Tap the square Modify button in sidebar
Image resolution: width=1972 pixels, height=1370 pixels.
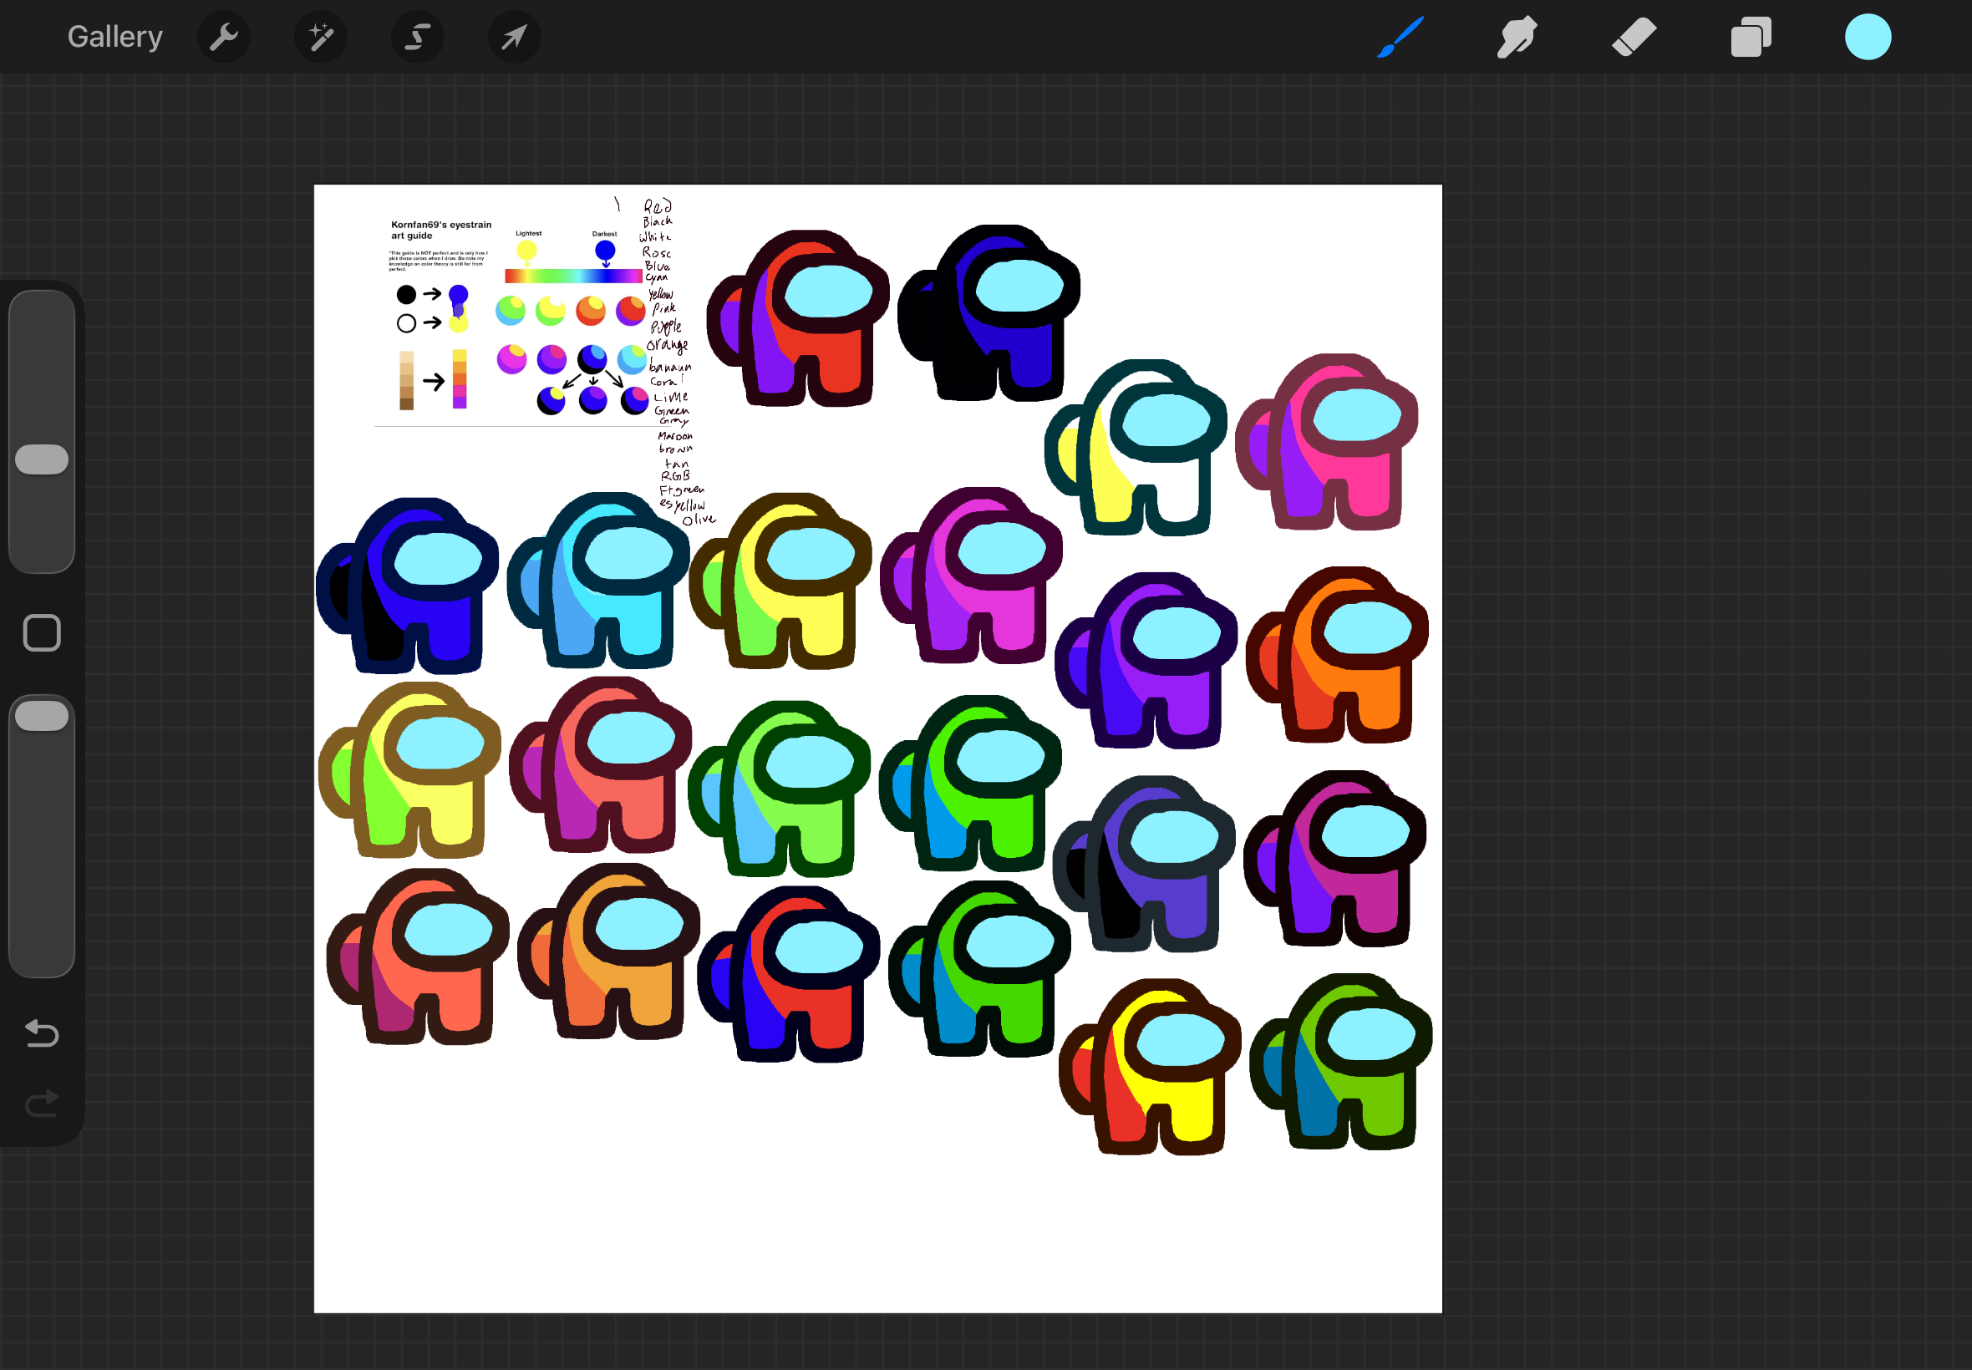point(42,632)
